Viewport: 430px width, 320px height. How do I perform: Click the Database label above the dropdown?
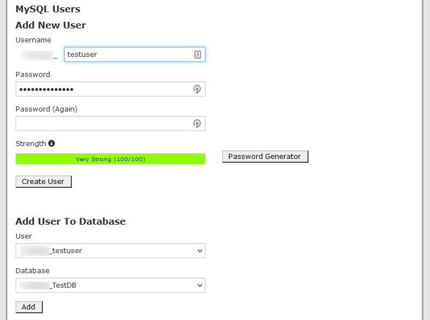click(x=32, y=270)
